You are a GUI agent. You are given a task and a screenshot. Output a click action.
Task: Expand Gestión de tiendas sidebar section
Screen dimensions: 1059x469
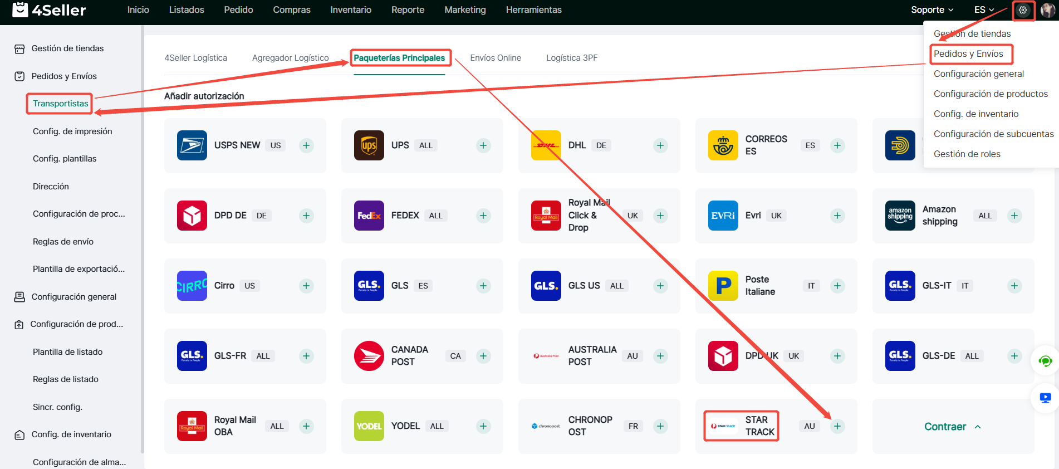coord(67,48)
